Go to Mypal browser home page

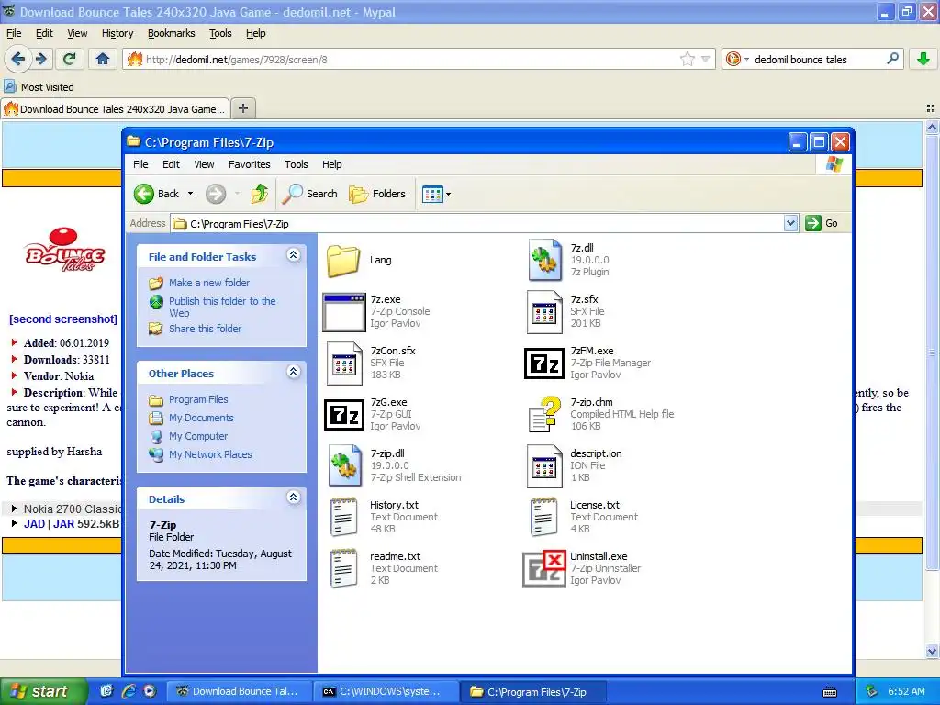(x=103, y=59)
